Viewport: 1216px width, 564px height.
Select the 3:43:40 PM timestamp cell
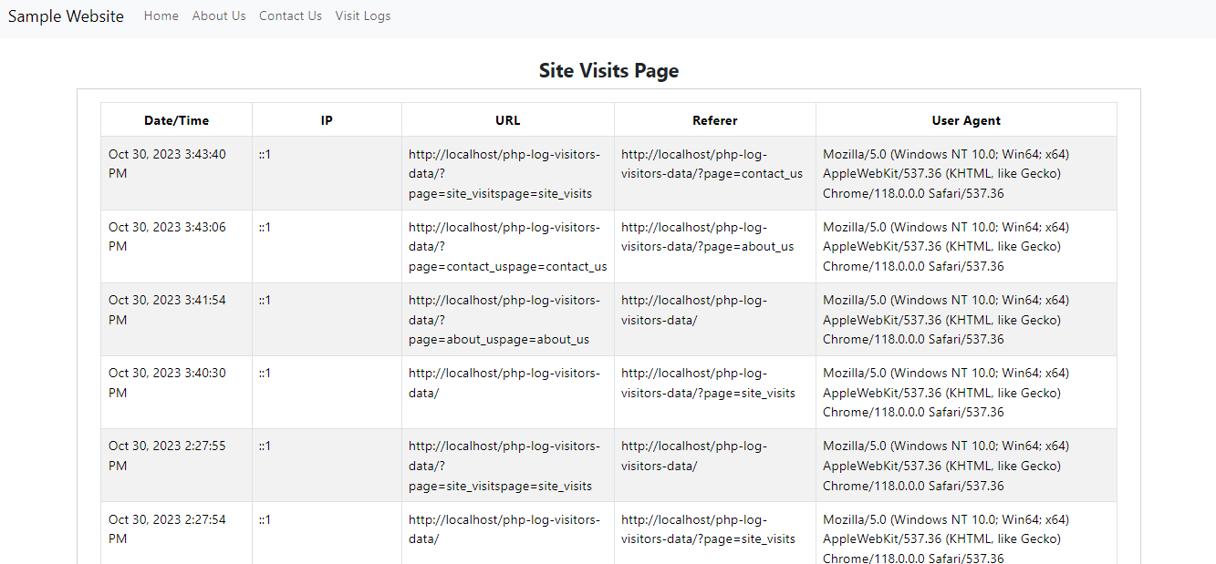click(x=167, y=164)
